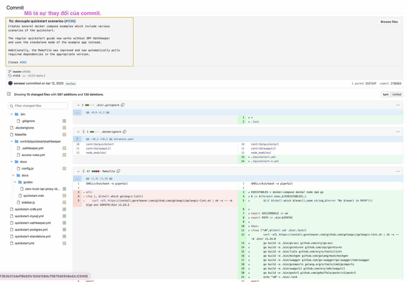Collapse contrib/quickstart/oathkeeper folder

(11, 141)
